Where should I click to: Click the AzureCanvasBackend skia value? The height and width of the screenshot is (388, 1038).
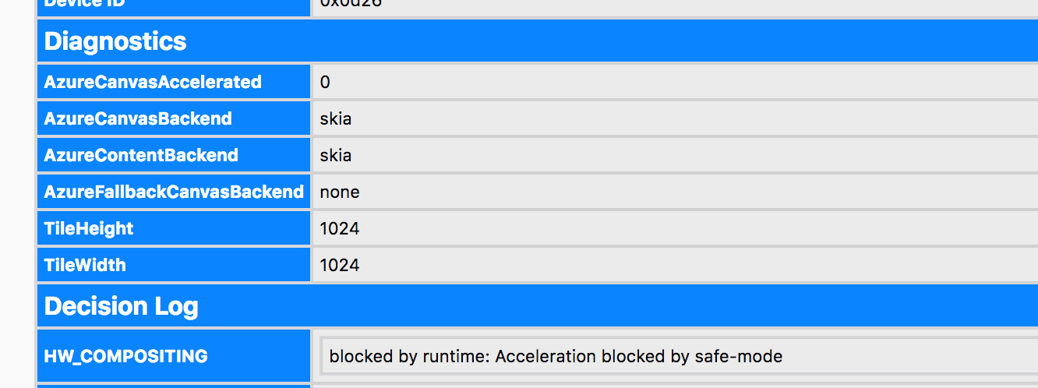click(335, 118)
